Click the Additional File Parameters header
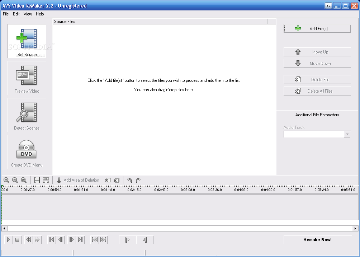 [x=317, y=115]
